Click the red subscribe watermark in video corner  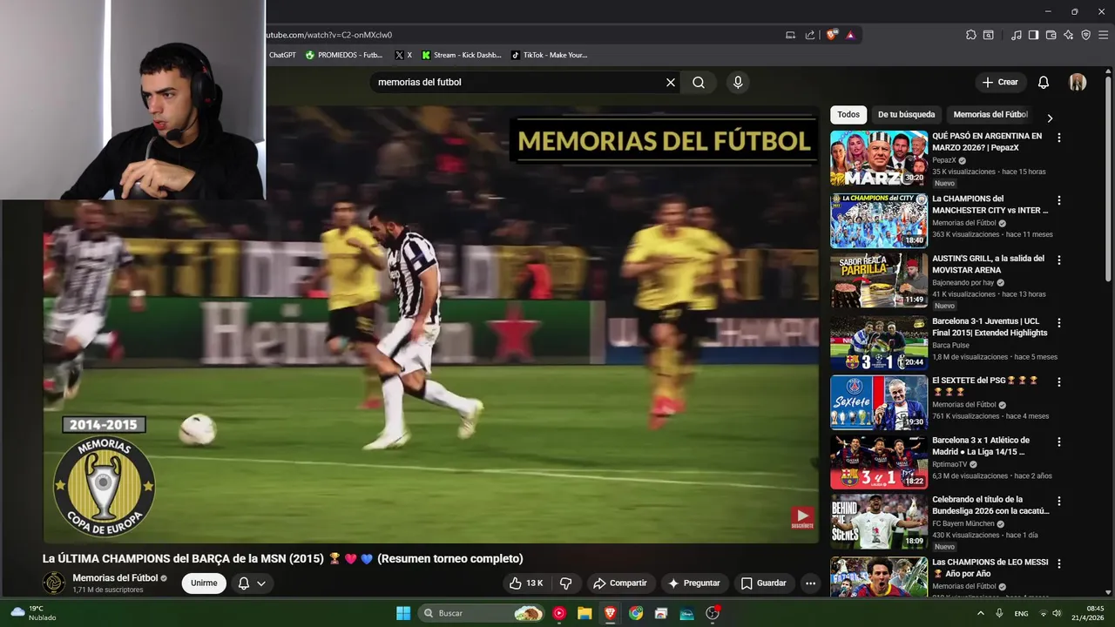802,518
